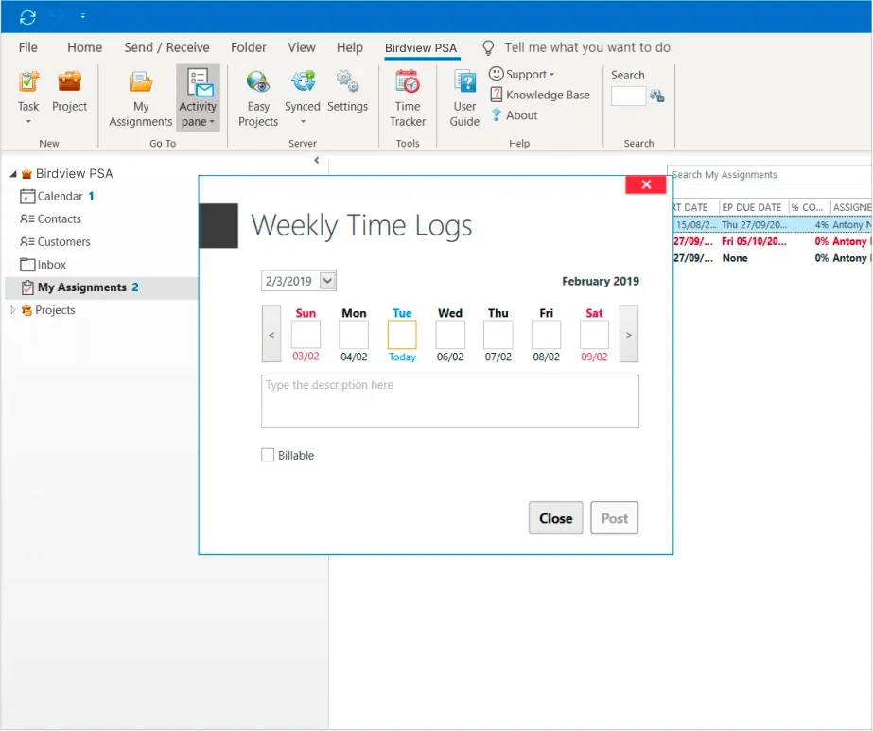The image size is (873, 731).
Task: Open Calendar in the folder tree
Action: (x=60, y=196)
